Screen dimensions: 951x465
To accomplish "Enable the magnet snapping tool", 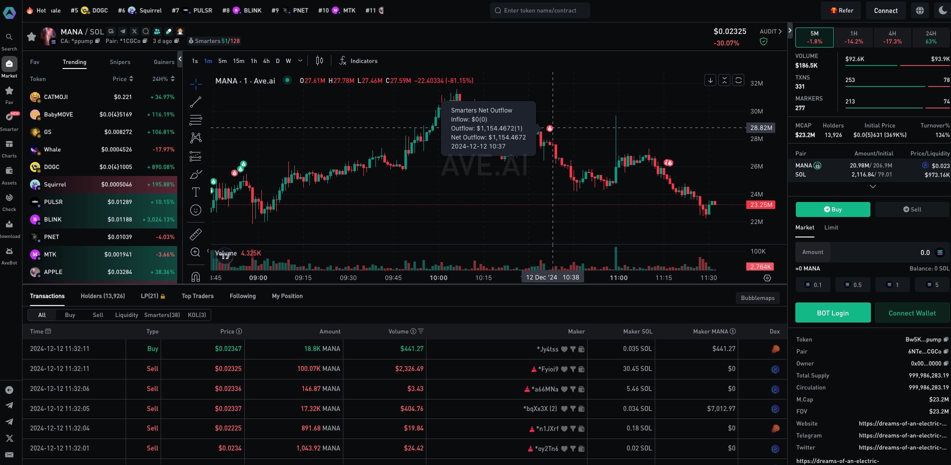I will (195, 277).
